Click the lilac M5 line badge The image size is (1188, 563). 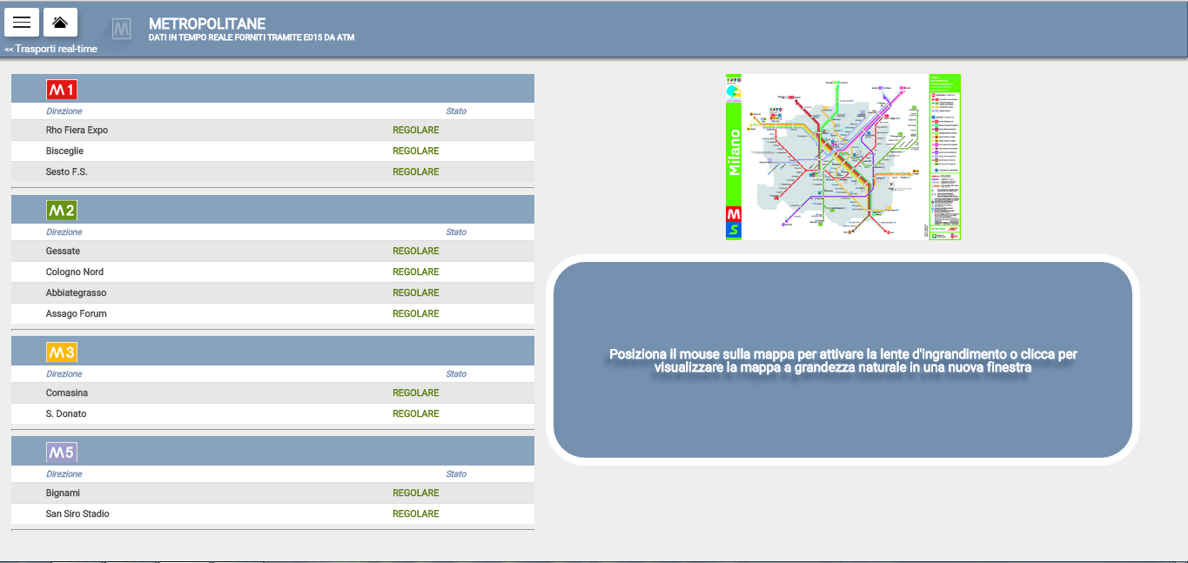click(62, 452)
